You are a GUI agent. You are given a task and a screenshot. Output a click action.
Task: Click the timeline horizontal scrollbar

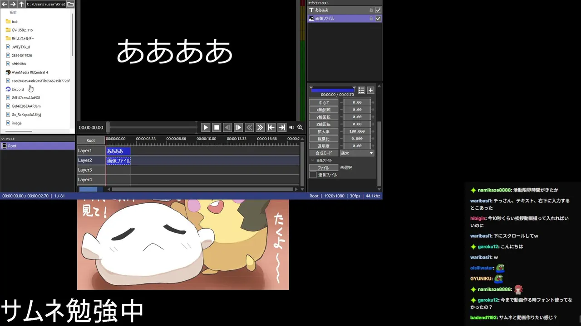pos(202,189)
